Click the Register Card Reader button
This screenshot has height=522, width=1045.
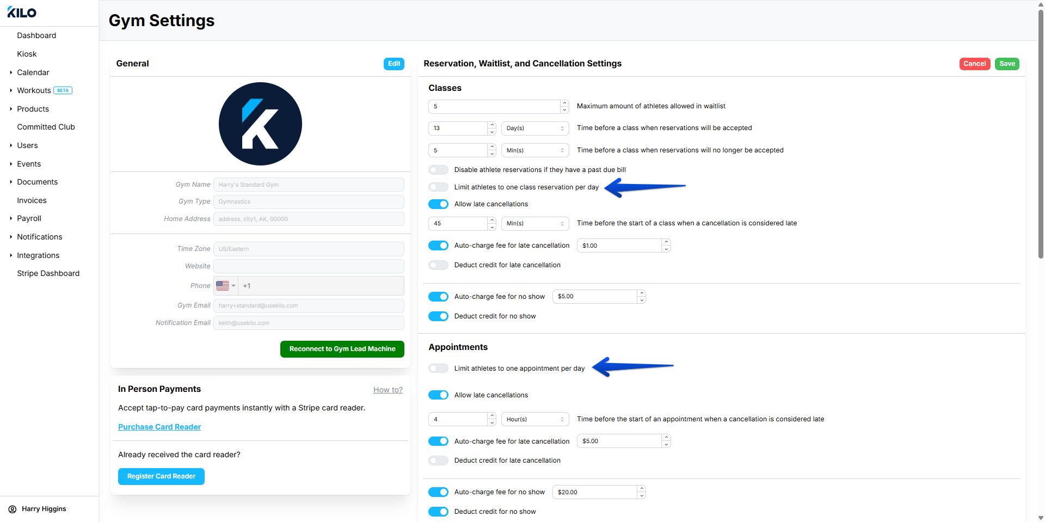[161, 476]
